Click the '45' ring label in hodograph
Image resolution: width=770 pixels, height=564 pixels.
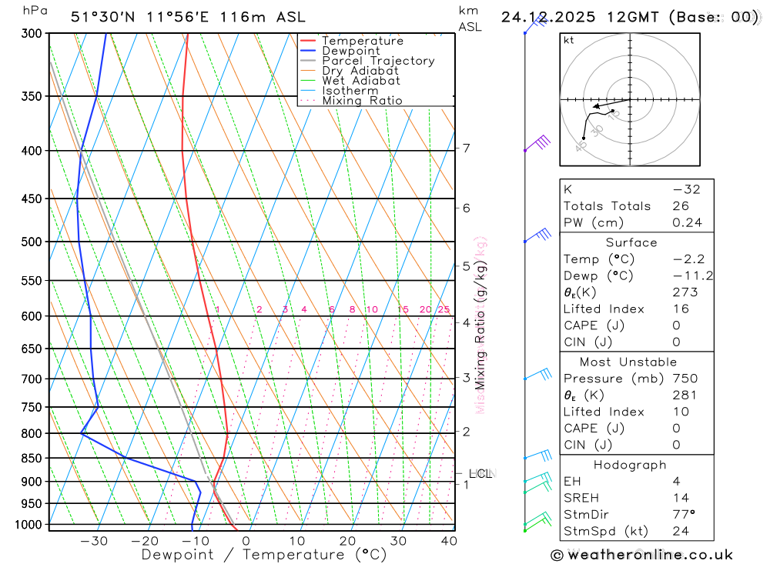581,145
